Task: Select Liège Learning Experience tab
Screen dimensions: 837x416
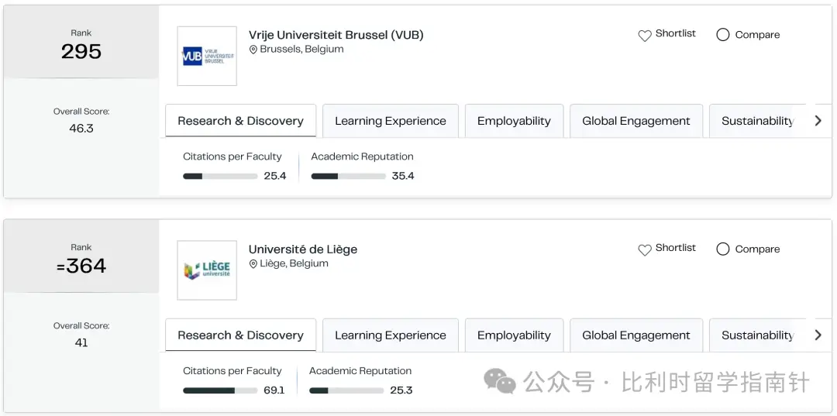Action: [x=391, y=335]
